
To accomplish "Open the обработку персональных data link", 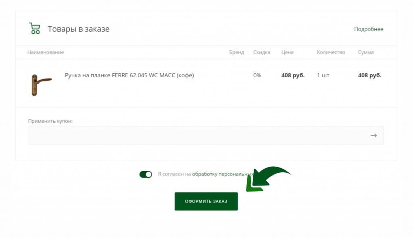I will tap(222, 174).
